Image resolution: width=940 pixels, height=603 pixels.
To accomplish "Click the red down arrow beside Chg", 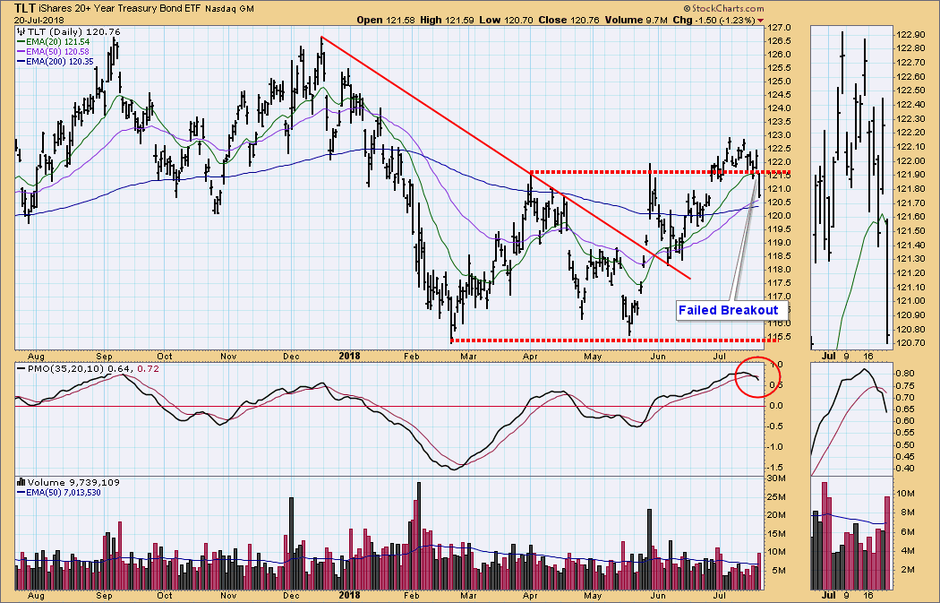I will pyautogui.click(x=761, y=21).
